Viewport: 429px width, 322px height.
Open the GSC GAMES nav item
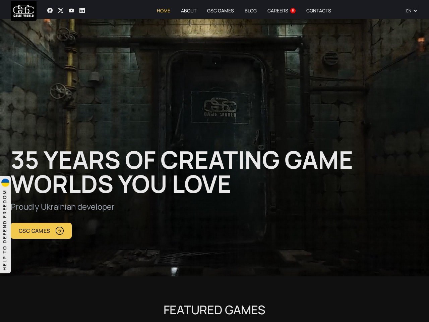pyautogui.click(x=221, y=11)
